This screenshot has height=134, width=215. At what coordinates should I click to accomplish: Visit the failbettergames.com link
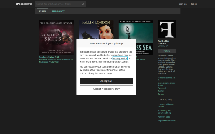(166, 79)
